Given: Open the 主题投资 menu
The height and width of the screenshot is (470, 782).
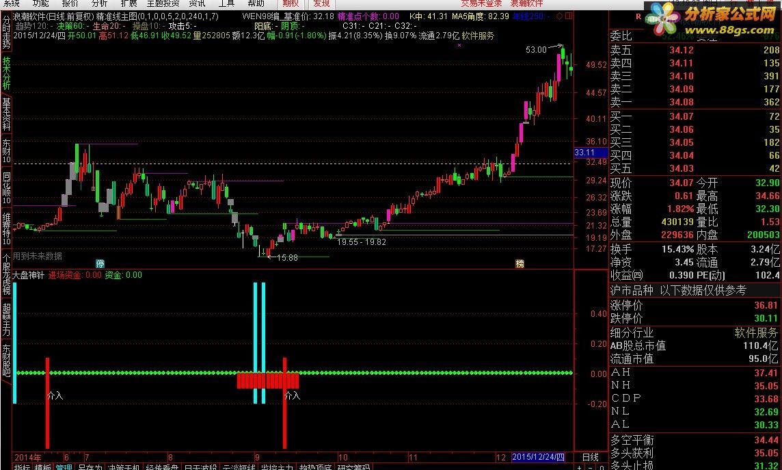Looking at the screenshot, I should coord(163,3).
